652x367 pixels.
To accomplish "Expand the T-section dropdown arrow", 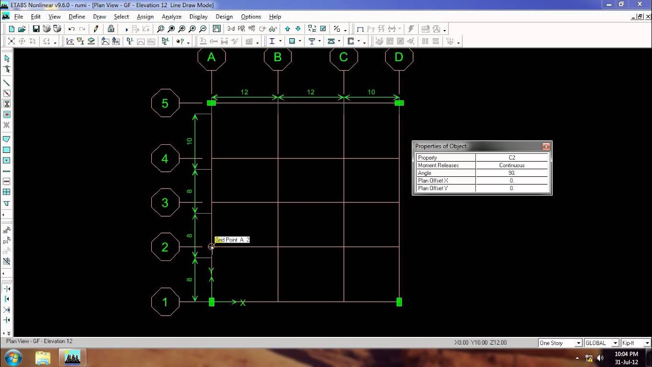I will point(319,42).
